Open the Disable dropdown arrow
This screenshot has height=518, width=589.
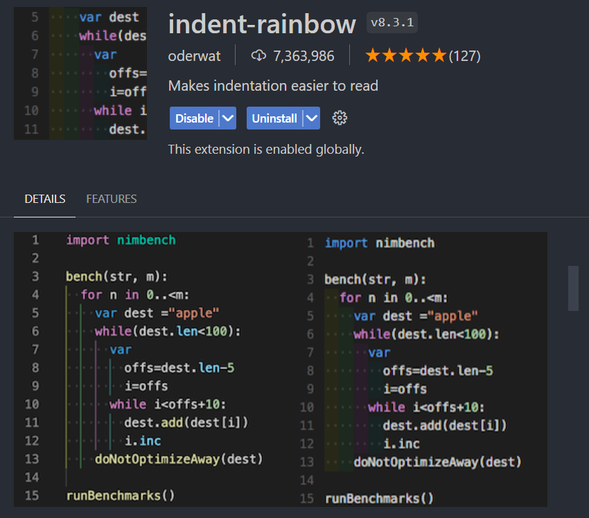coord(228,118)
